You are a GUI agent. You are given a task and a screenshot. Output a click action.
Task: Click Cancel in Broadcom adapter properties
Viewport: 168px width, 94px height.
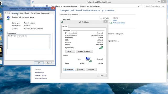tap(49, 63)
